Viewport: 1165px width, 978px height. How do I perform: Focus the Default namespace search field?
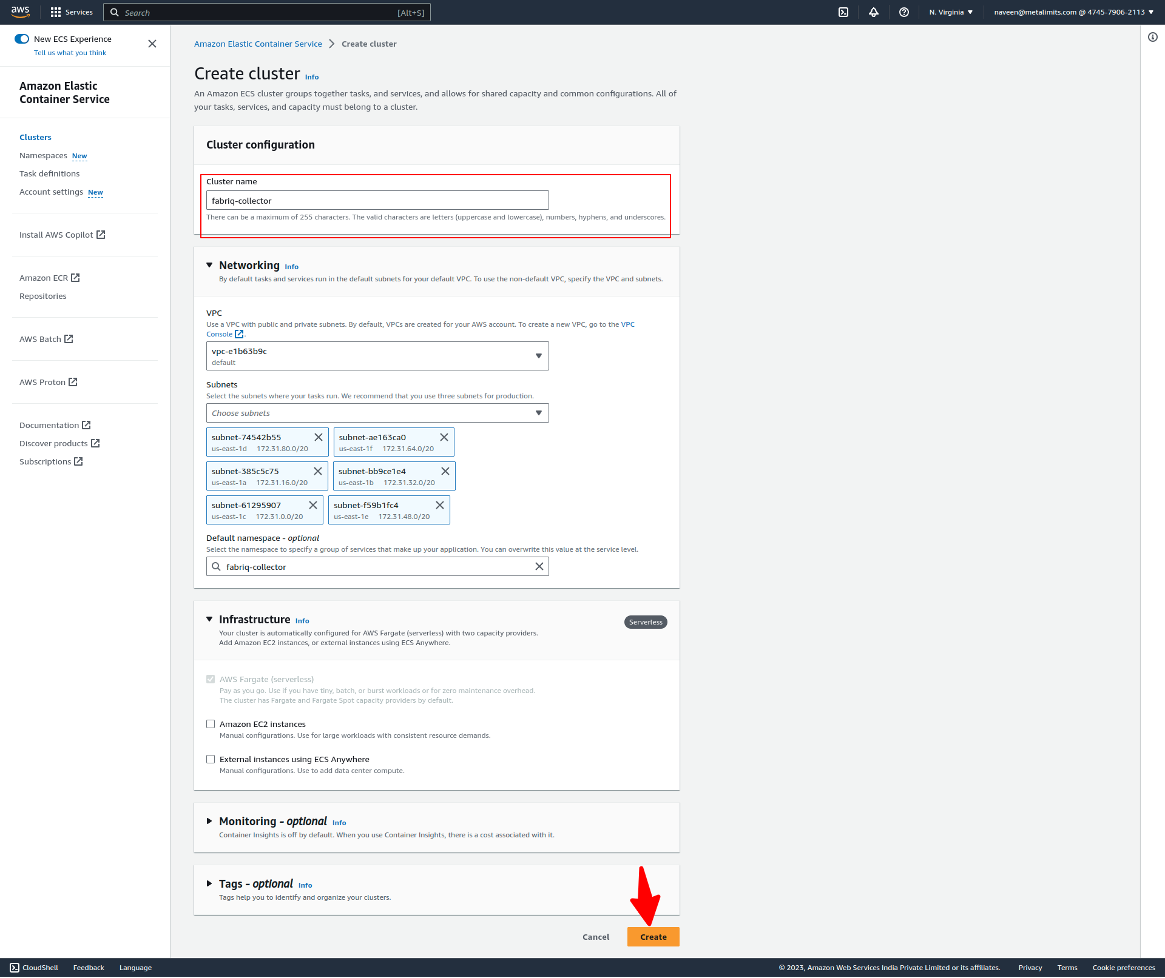[377, 566]
